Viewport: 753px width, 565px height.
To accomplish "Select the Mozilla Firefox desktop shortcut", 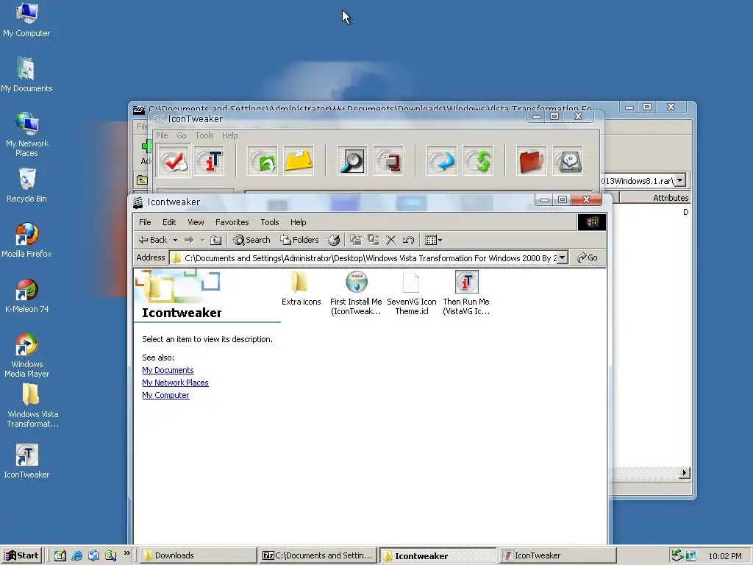I will click(26, 241).
